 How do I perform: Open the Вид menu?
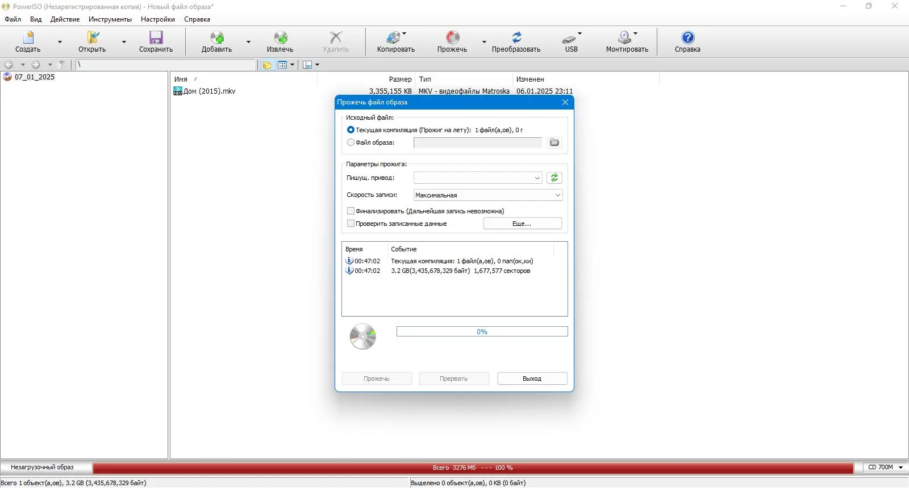[x=36, y=19]
